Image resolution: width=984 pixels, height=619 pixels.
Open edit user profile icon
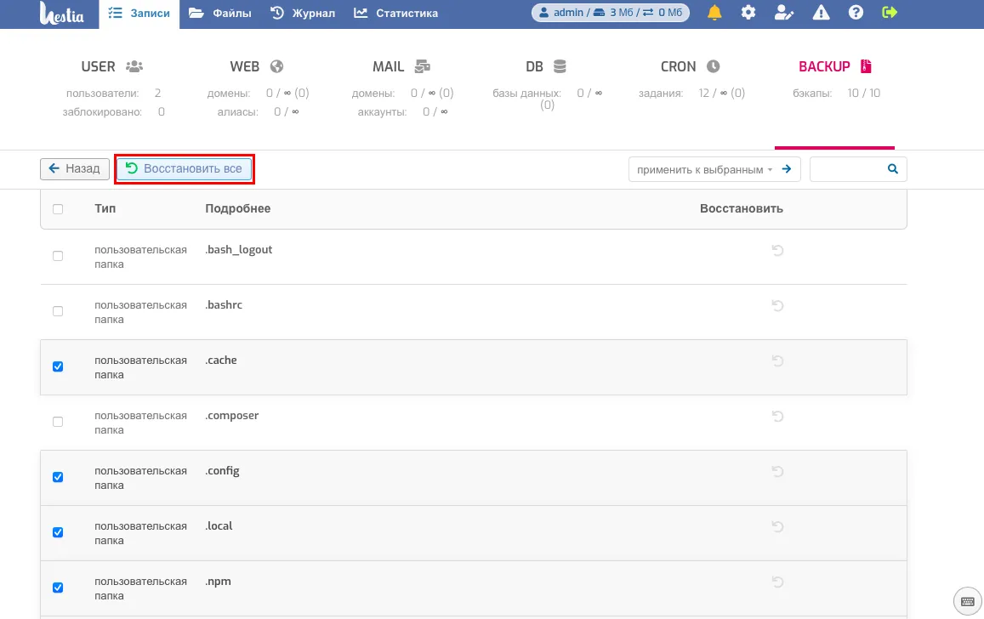[x=784, y=13]
